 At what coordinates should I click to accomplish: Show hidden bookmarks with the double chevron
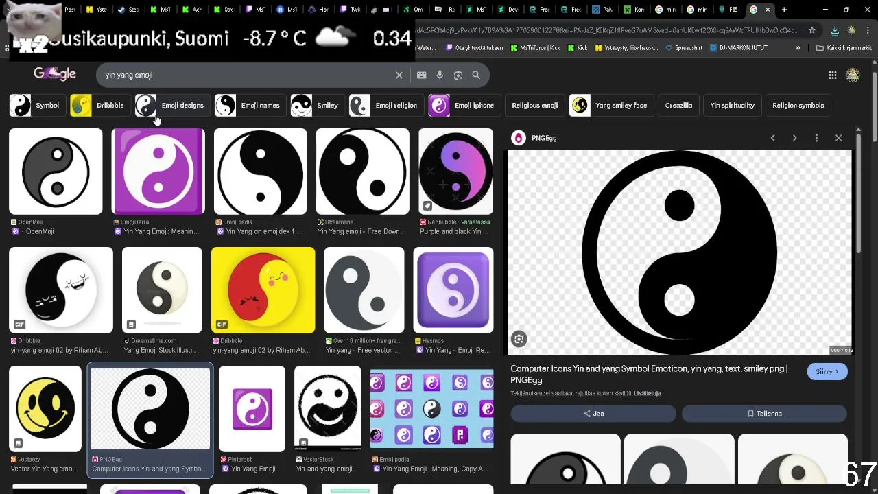click(x=798, y=48)
